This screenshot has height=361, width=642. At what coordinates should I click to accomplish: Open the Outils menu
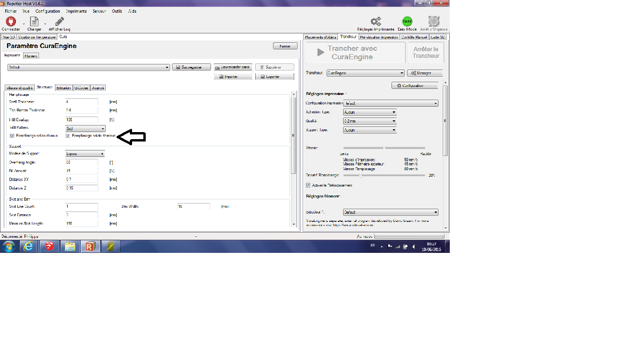(117, 11)
